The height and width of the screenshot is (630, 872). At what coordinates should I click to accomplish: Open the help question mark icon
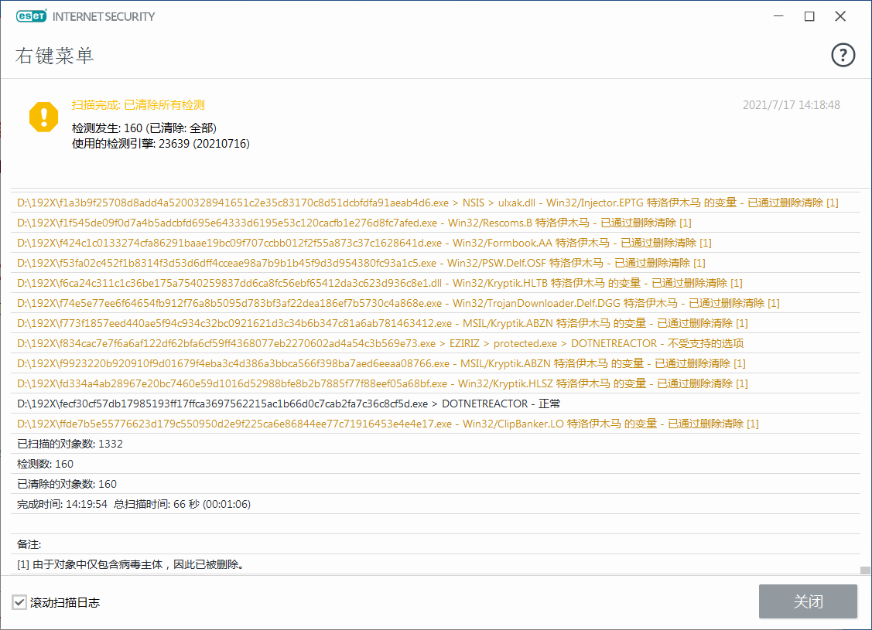point(843,55)
